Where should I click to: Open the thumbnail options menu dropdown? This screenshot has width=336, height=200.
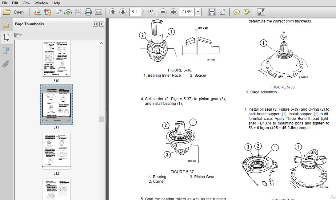coord(18,35)
